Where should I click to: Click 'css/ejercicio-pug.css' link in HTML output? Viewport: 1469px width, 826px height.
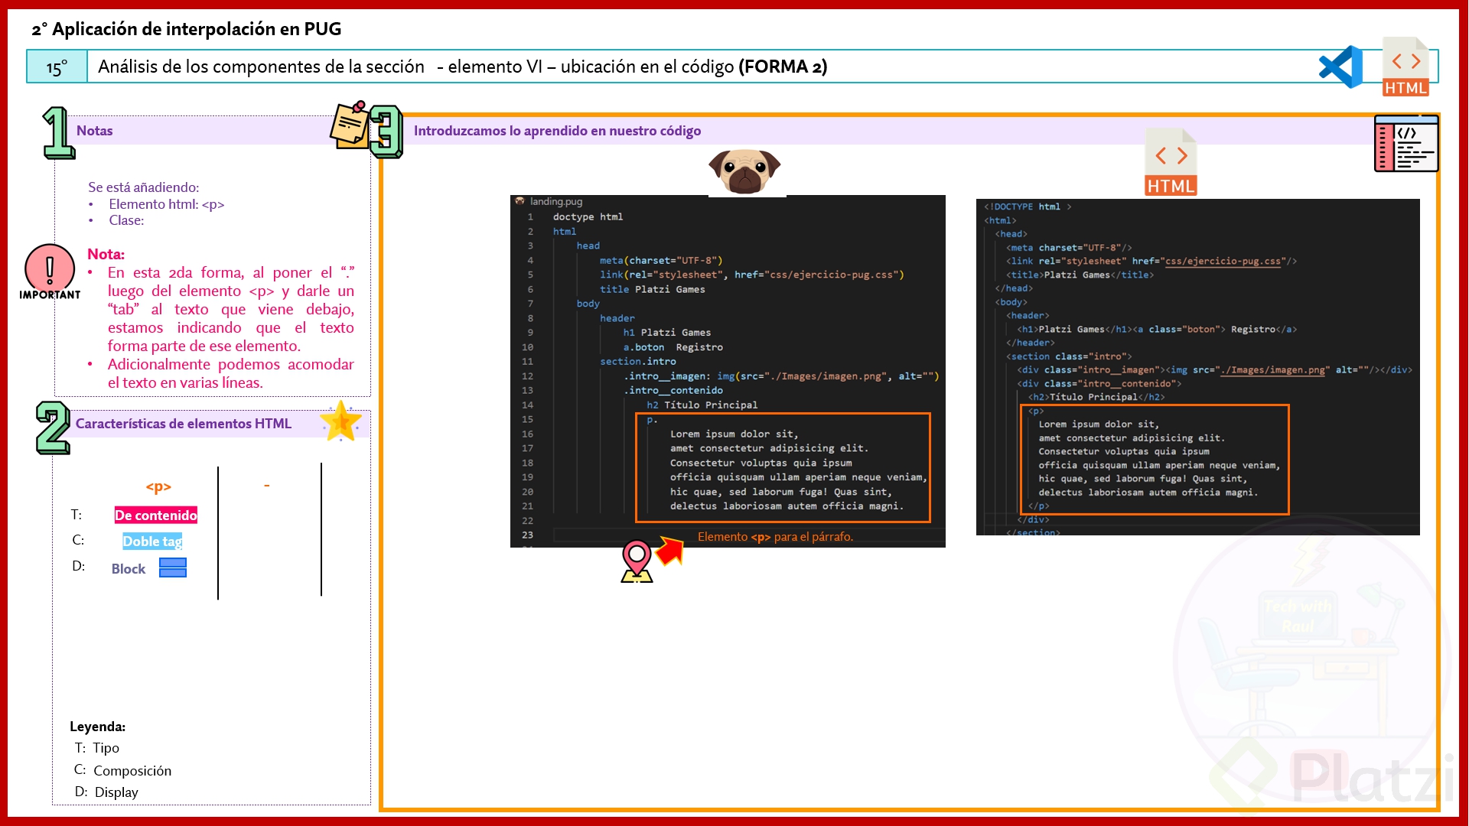(1223, 262)
